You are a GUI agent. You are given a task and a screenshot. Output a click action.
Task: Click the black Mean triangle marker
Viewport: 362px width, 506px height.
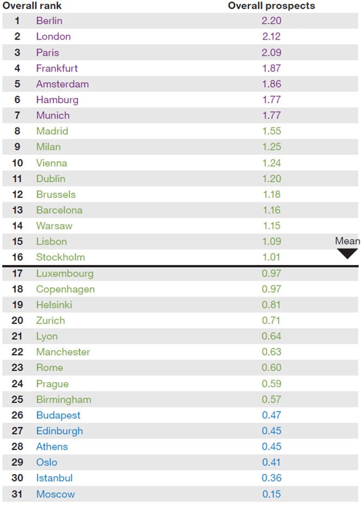click(347, 253)
